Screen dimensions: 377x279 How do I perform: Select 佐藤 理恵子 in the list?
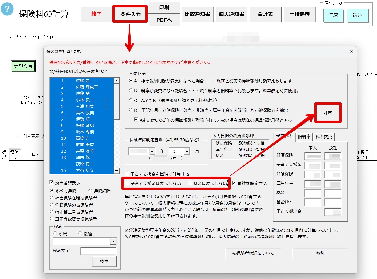pyautogui.click(x=82, y=87)
